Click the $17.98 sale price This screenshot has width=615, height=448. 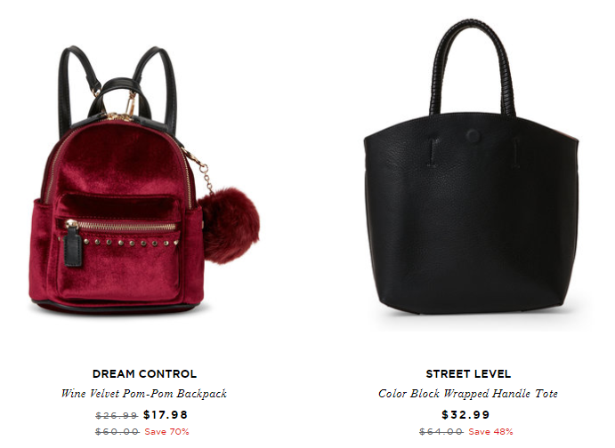[x=166, y=415]
